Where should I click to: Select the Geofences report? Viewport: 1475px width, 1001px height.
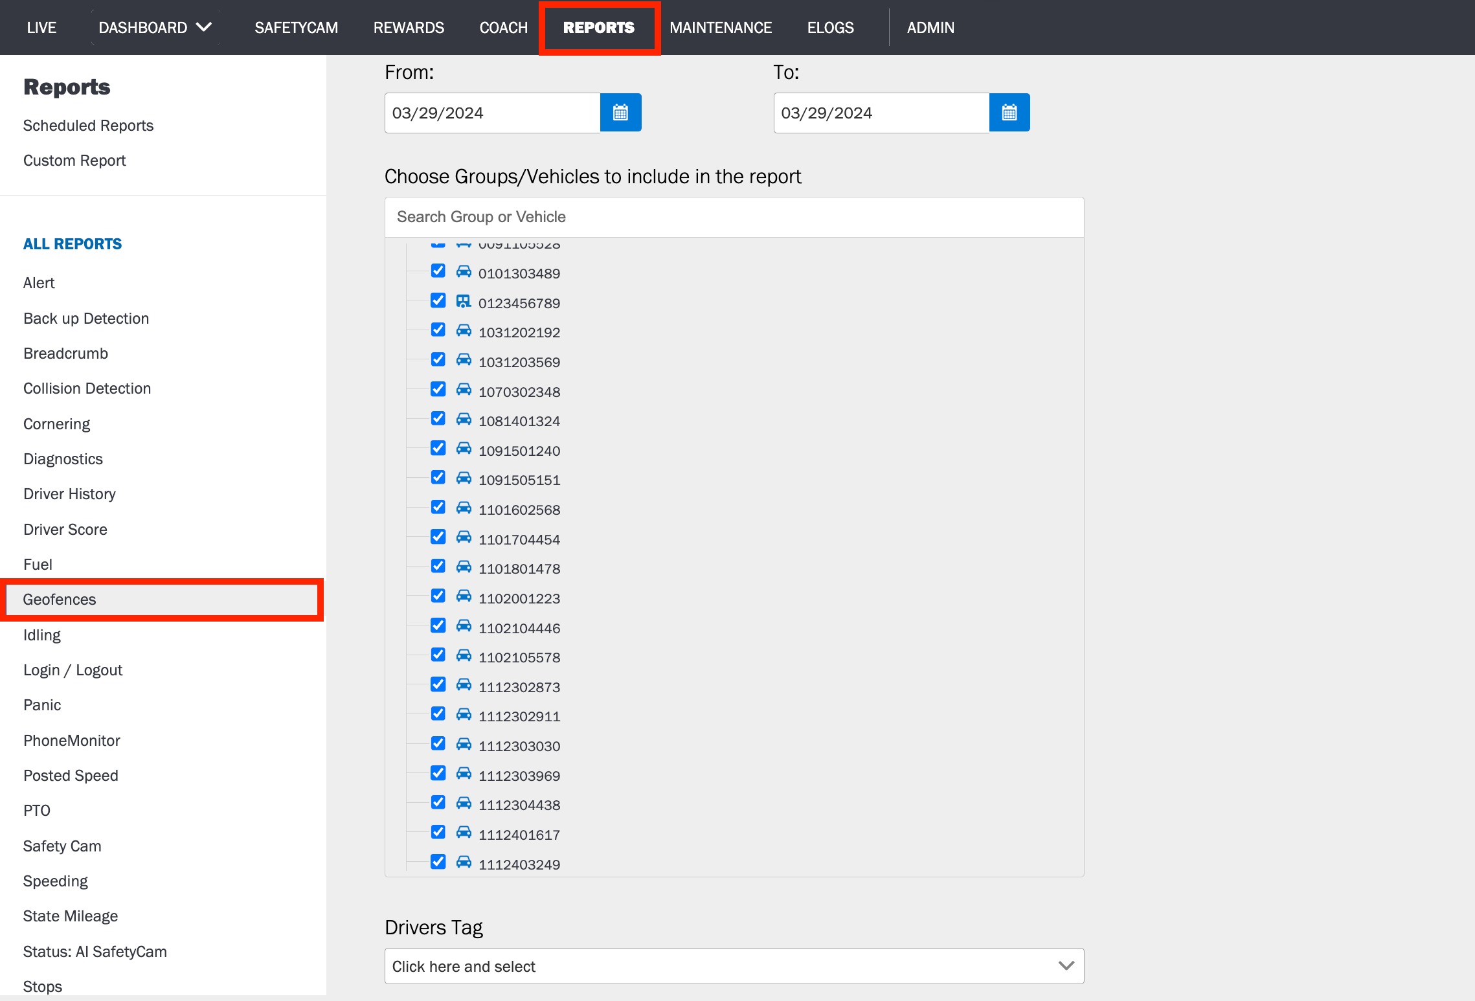coord(162,600)
